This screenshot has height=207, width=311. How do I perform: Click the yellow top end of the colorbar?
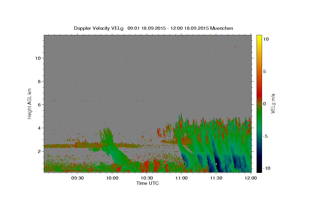[x=259, y=38]
